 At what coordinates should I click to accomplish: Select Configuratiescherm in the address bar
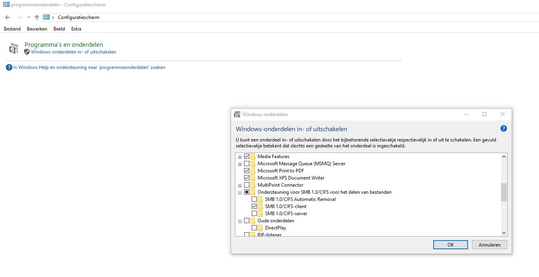tap(78, 17)
